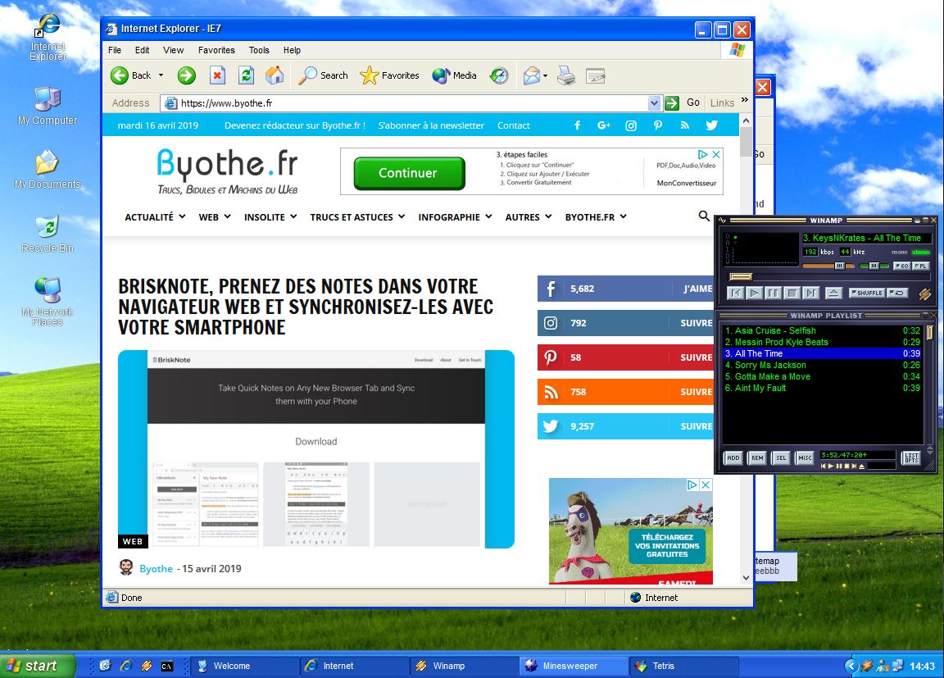944x678 pixels.
Task: Click the site search magnifier icon
Action: click(704, 216)
